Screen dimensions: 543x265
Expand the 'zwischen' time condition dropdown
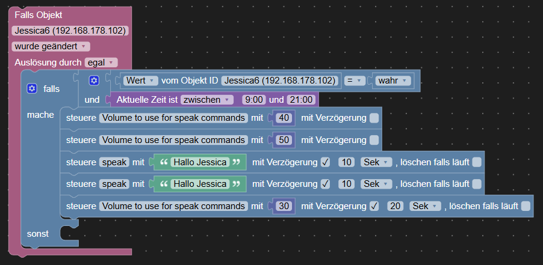(208, 99)
